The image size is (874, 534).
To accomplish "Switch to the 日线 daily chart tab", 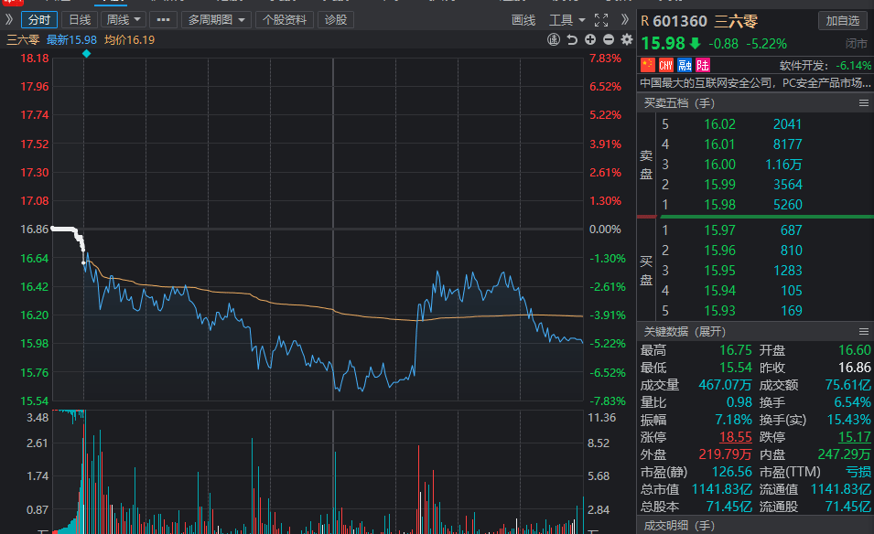I will tap(80, 20).
